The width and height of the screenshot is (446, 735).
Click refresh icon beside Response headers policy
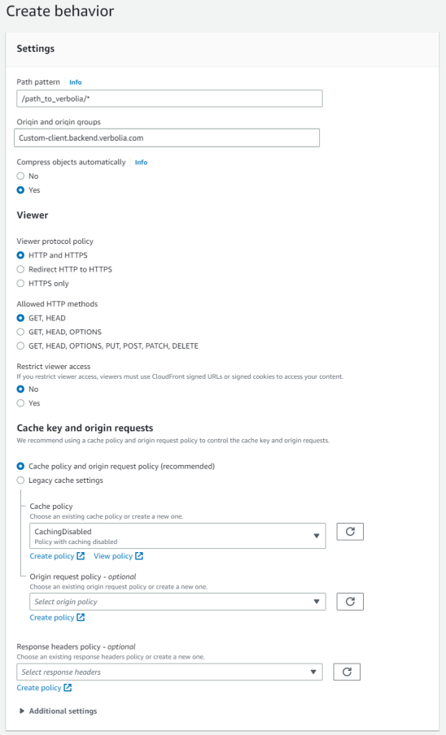click(347, 672)
